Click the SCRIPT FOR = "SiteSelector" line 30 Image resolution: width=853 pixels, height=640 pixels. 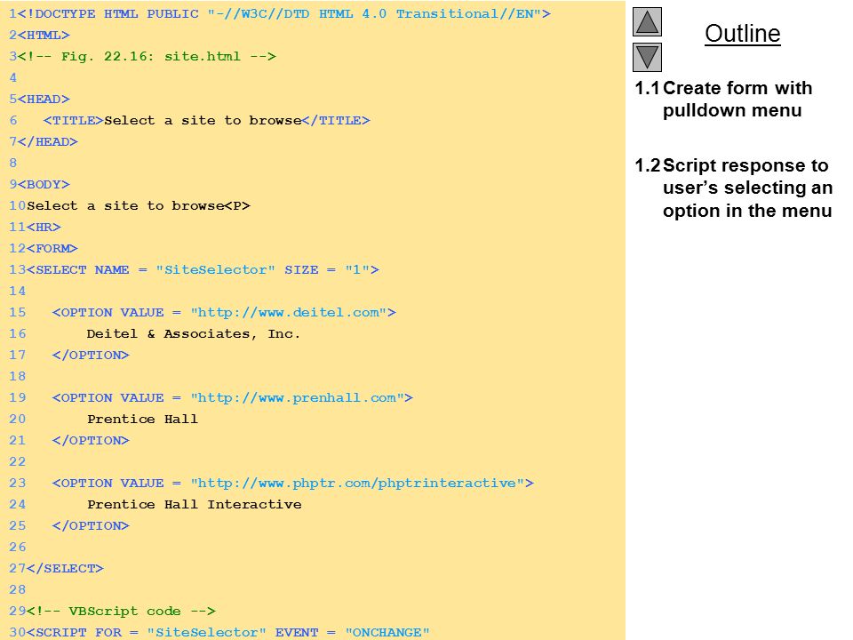pos(228,632)
